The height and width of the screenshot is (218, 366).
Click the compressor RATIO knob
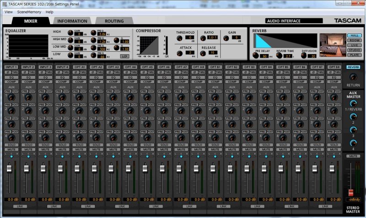coord(204,38)
